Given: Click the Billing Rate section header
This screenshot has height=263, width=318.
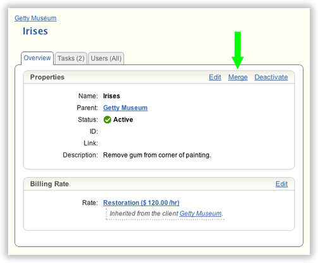Looking at the screenshot, I should tap(49, 184).
